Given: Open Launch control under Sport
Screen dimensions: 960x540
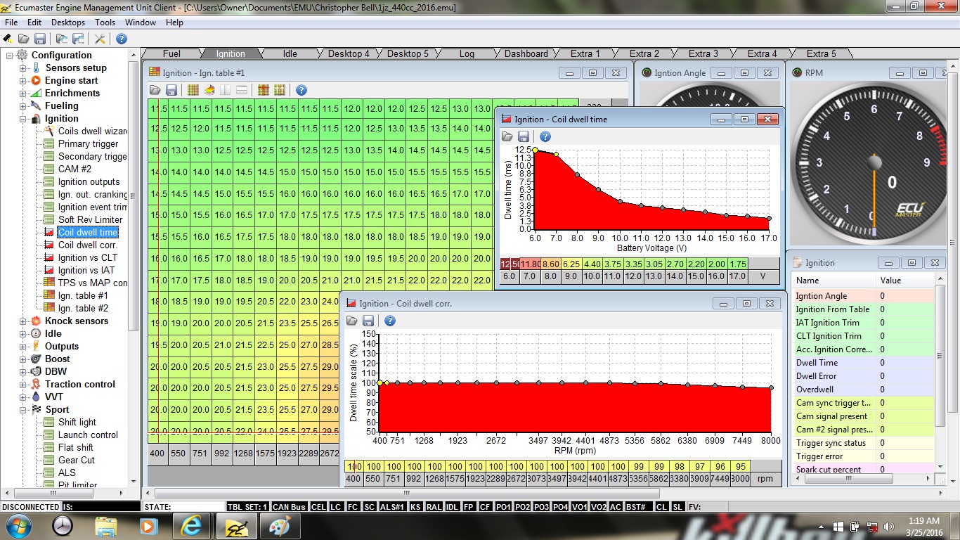Looking at the screenshot, I should [88, 435].
